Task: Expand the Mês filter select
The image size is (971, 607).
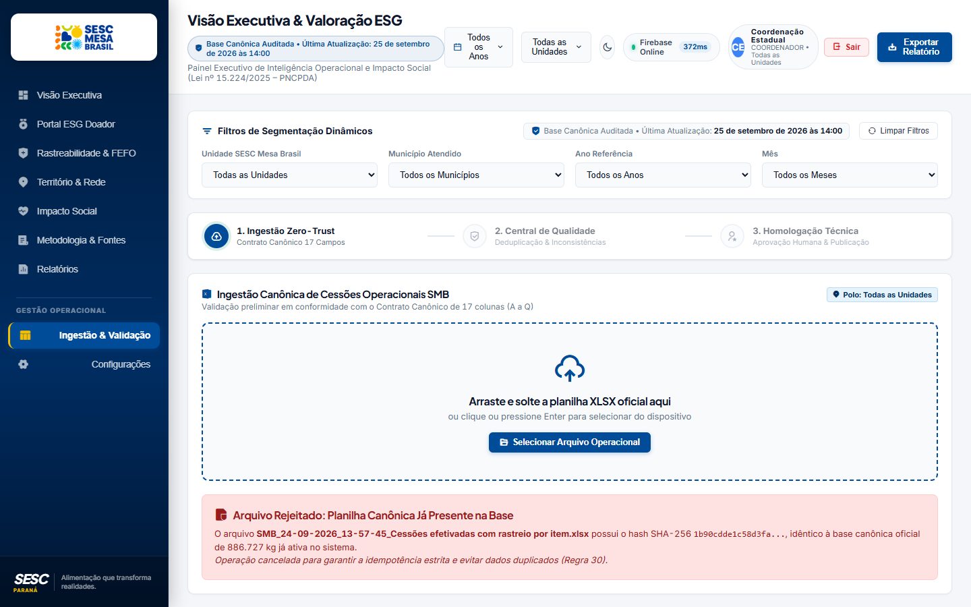Action: click(x=850, y=175)
